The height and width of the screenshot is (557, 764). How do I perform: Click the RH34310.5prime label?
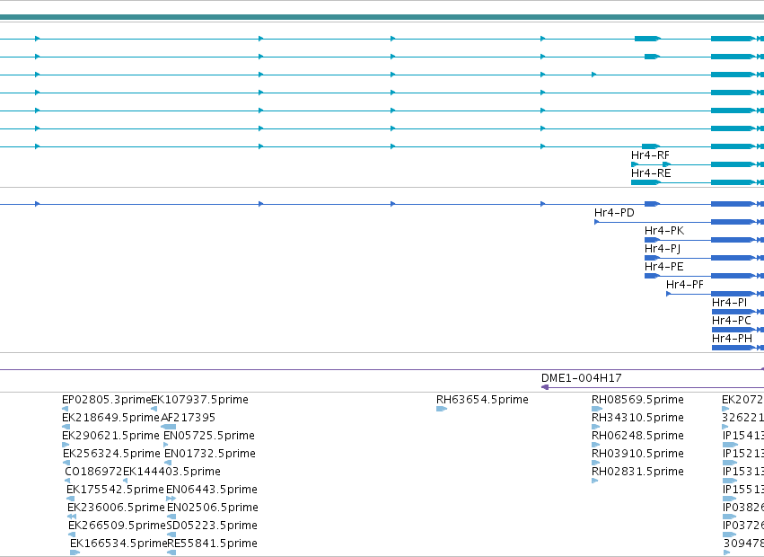point(637,418)
